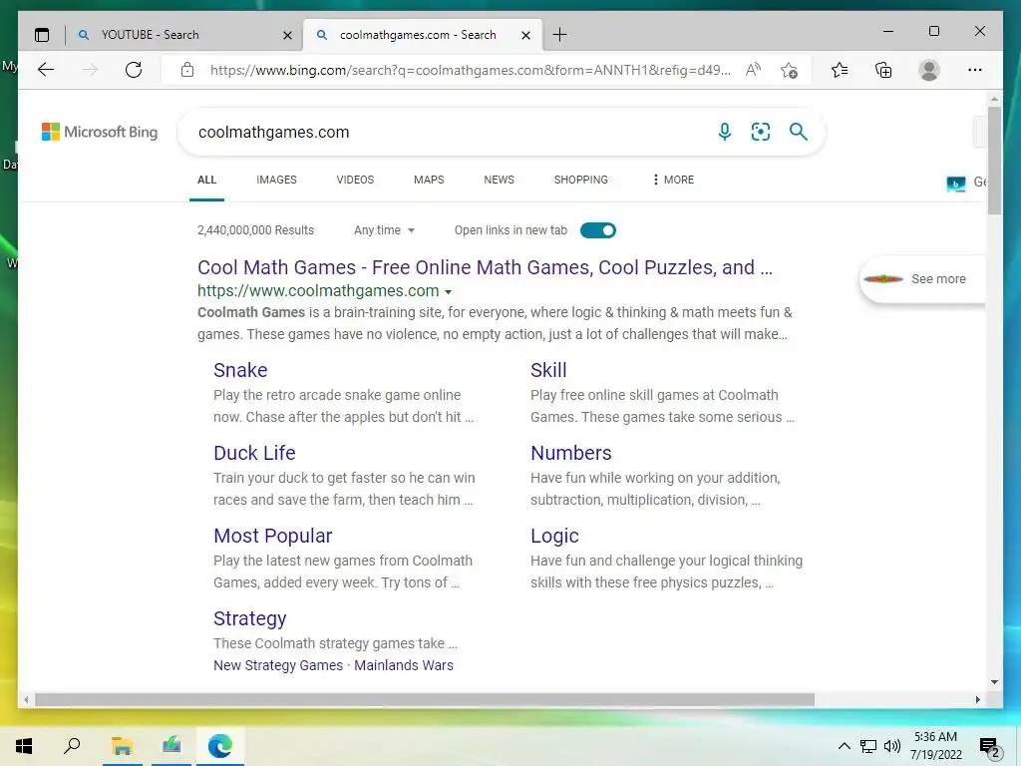
Task: Select the ALL results tab
Action: click(206, 180)
